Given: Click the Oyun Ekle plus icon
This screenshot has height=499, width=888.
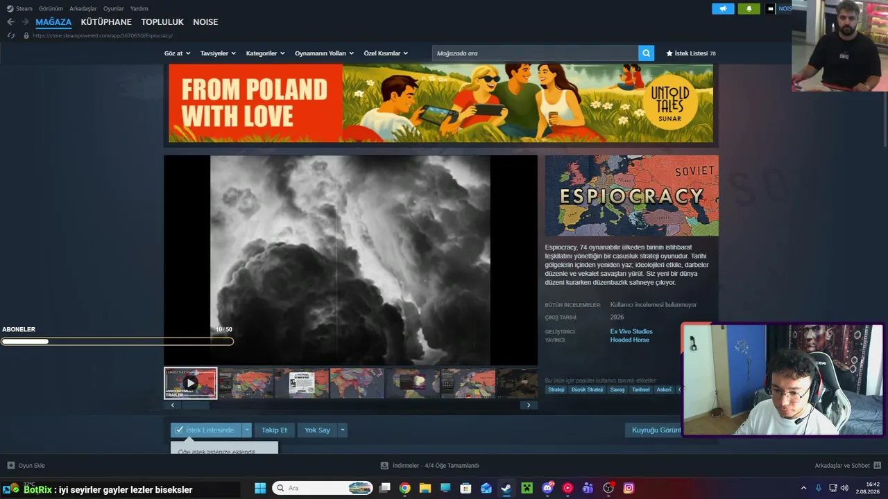Looking at the screenshot, I should [11, 466].
